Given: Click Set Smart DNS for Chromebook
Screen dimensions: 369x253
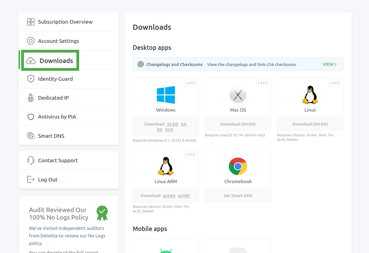Looking at the screenshot, I should click(238, 196).
